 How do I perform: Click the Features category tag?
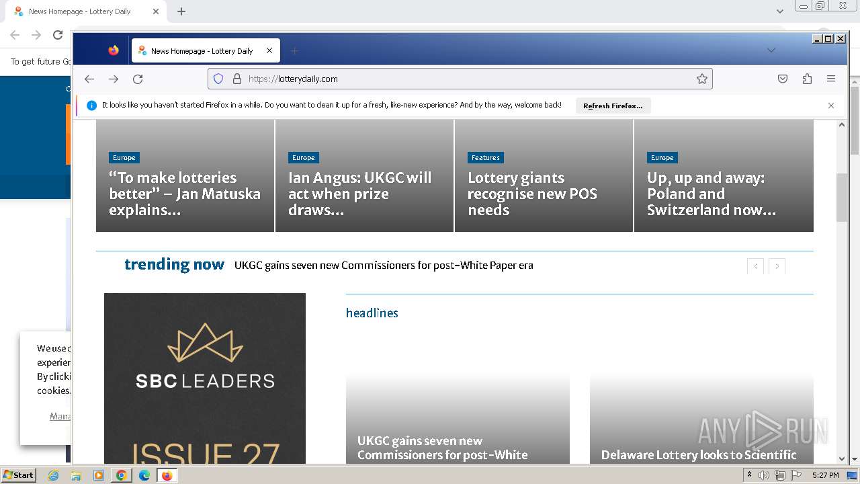coord(486,157)
